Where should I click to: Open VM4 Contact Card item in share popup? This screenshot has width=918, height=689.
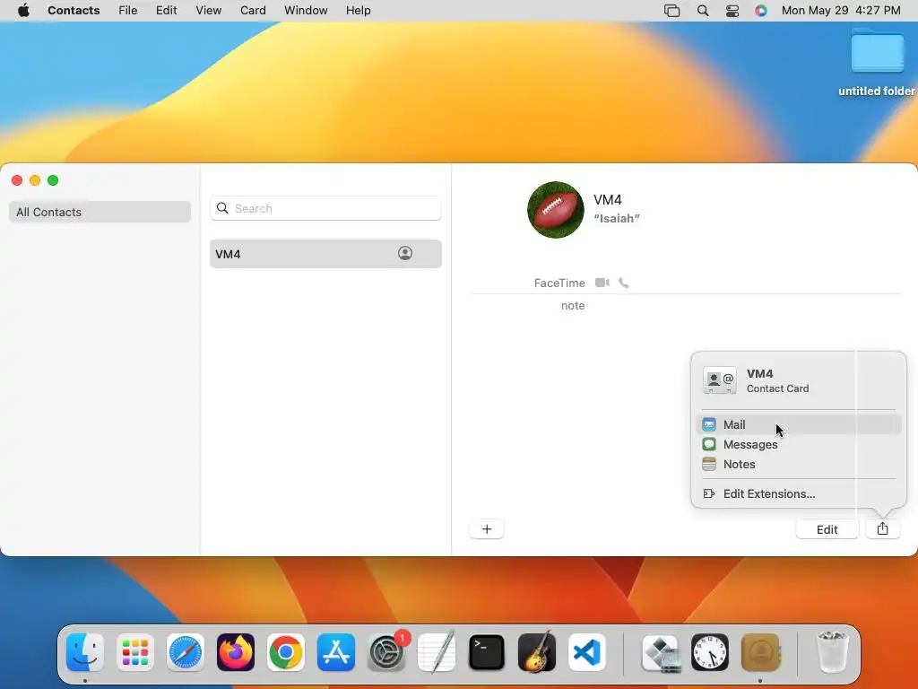click(799, 380)
